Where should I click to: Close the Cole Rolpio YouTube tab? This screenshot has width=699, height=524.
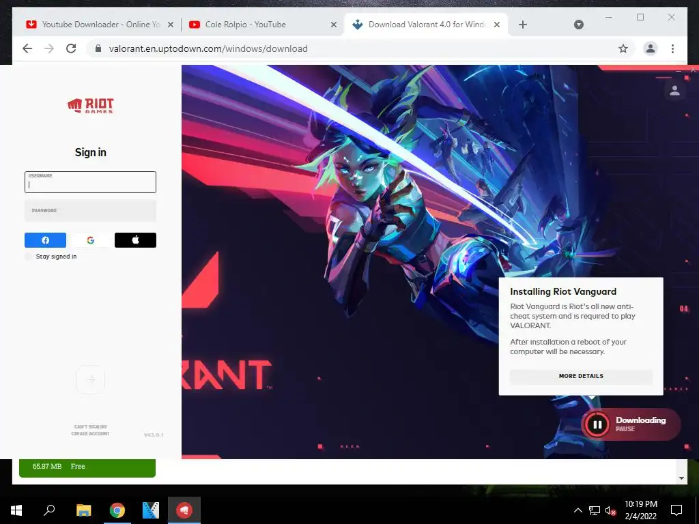coord(333,25)
